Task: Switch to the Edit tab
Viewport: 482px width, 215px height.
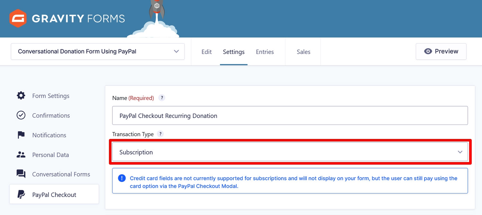Action: (207, 52)
